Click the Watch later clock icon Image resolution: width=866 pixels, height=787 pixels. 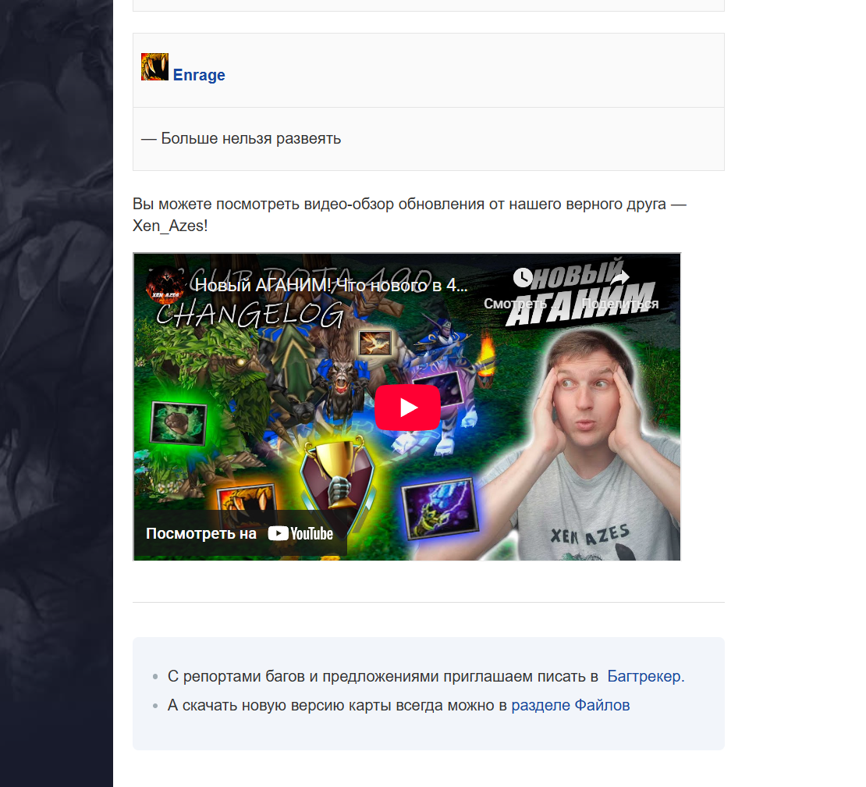[523, 278]
